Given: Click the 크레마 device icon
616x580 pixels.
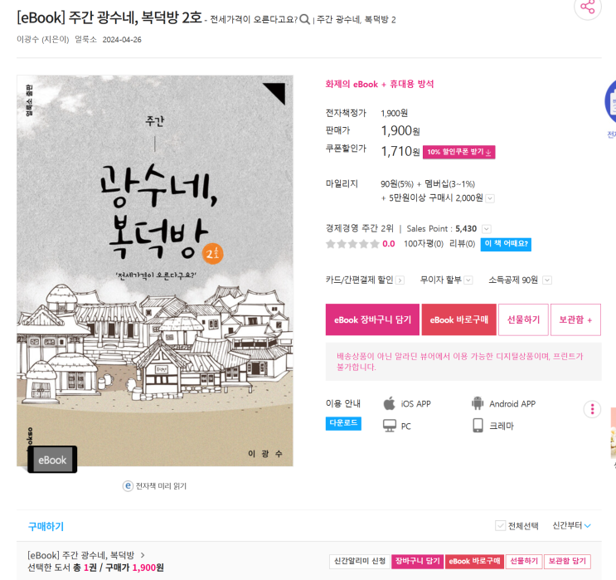Looking at the screenshot, I should pos(478,426).
